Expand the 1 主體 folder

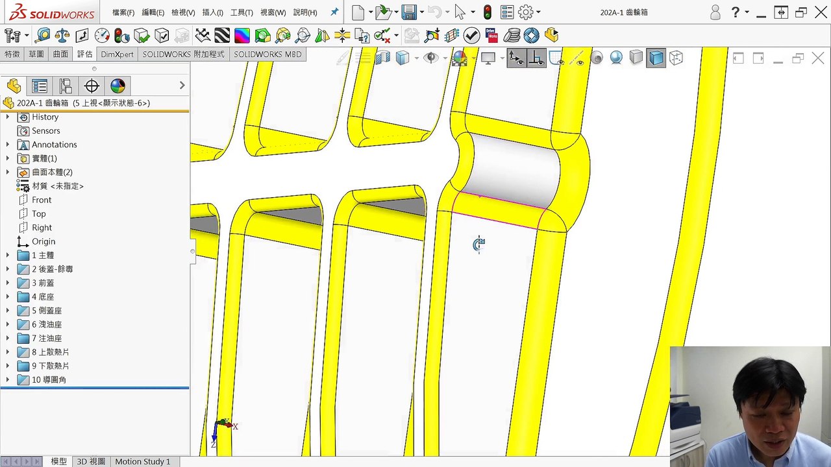[x=8, y=256]
